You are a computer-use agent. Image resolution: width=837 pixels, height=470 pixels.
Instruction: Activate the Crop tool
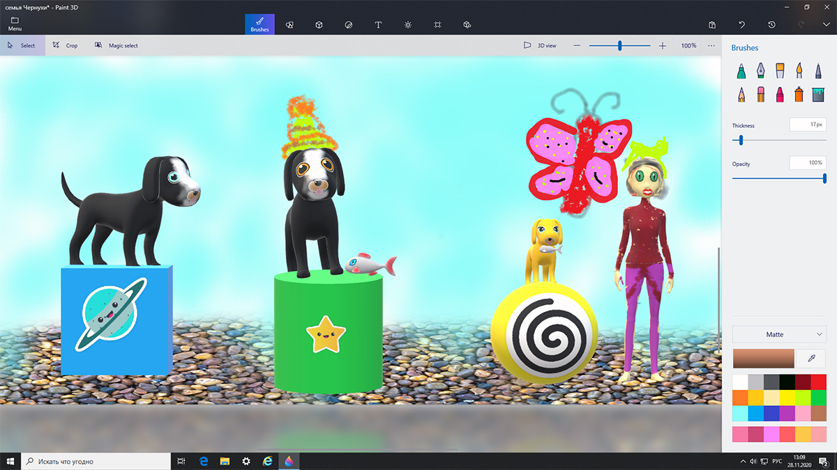point(65,45)
